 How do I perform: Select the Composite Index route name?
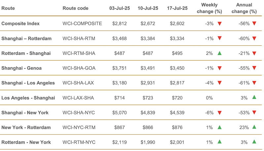pos(20,23)
